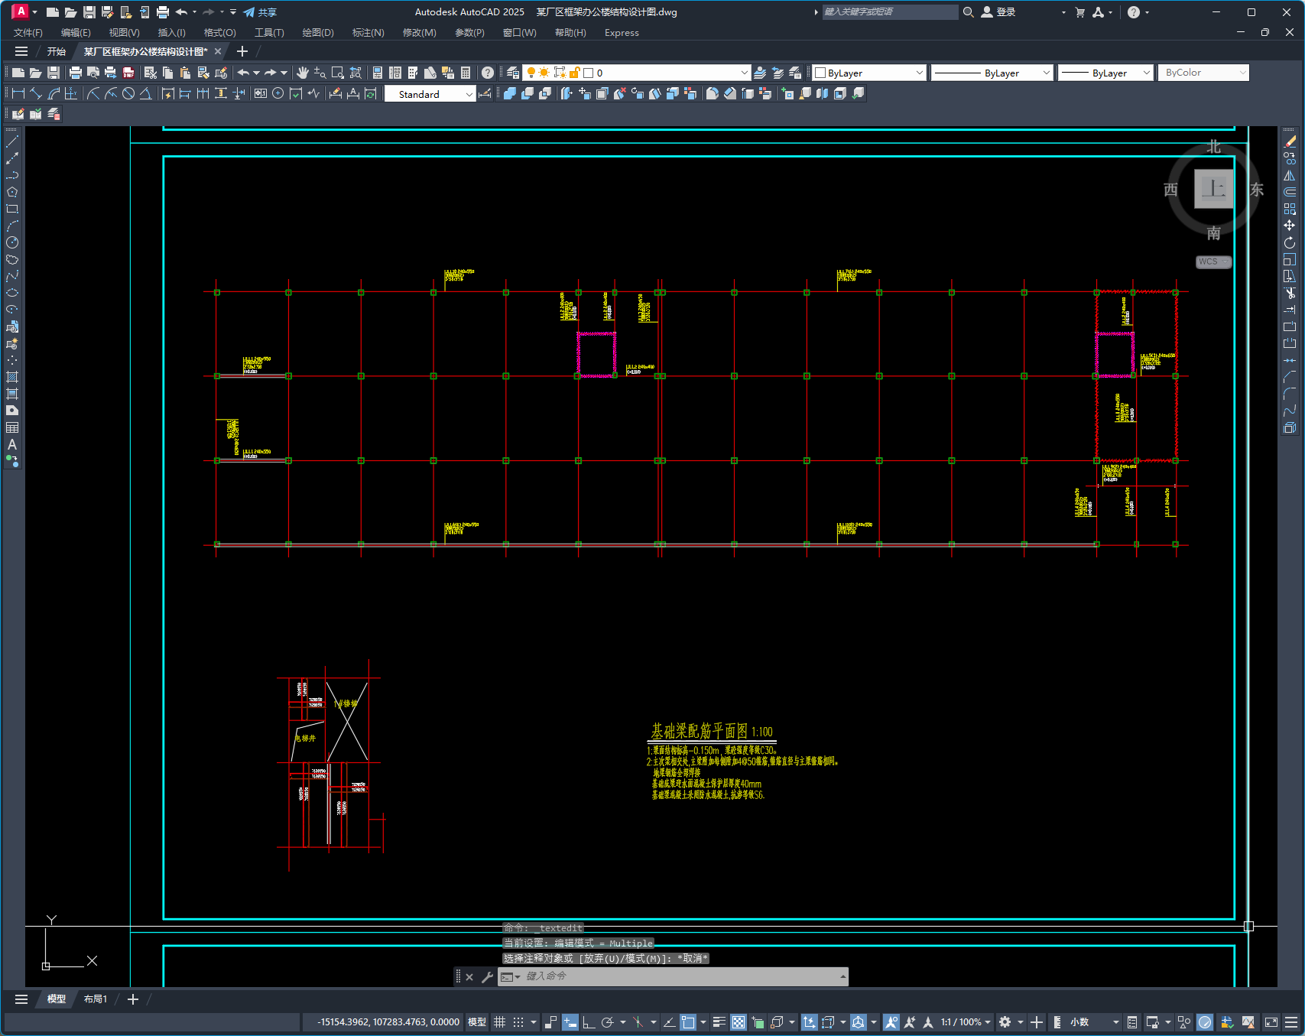Viewport: 1305px width, 1036px height.
Task: Switch to the 布局1 layout tab
Action: 96,999
